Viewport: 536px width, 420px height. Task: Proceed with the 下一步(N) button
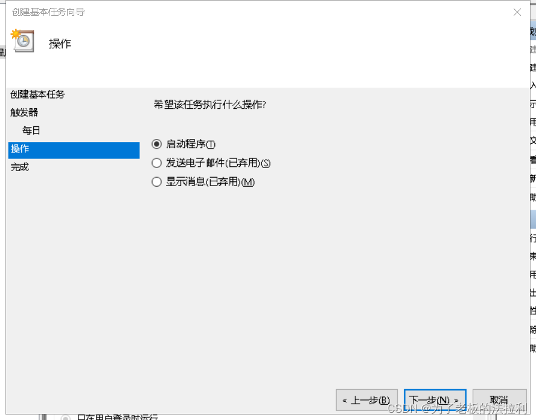435,400
